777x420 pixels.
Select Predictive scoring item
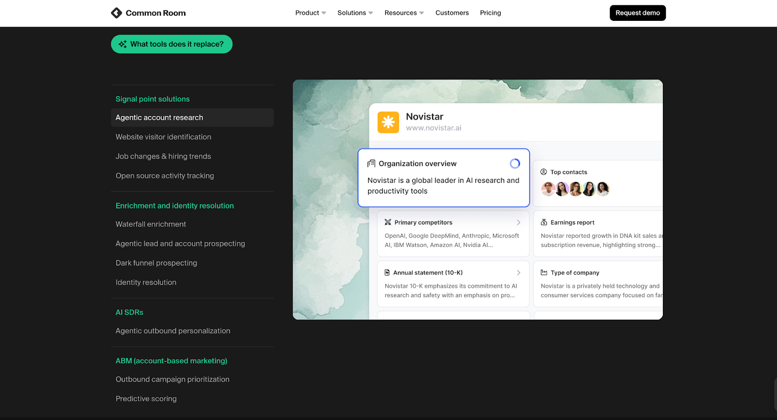click(146, 399)
